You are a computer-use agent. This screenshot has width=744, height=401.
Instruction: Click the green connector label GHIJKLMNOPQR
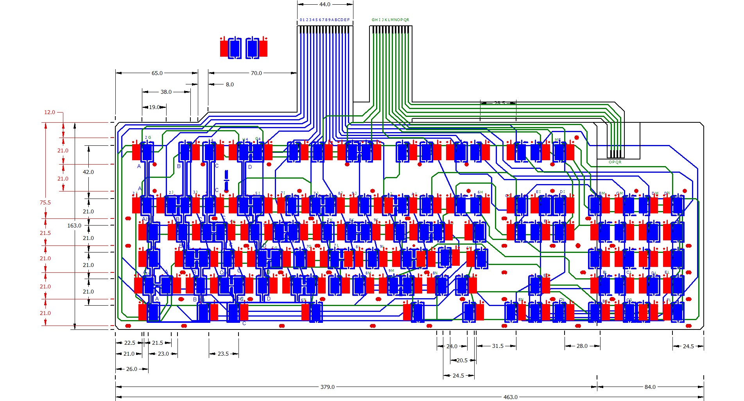tap(390, 20)
